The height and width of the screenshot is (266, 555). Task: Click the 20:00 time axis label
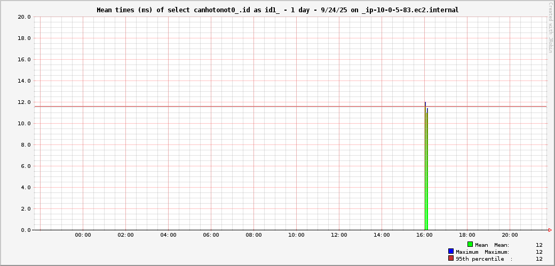(x=510, y=235)
